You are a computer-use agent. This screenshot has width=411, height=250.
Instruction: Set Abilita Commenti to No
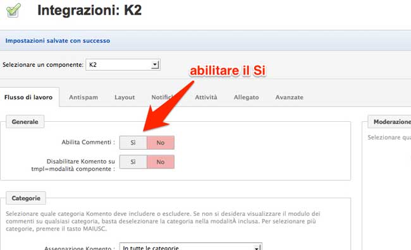coord(161,143)
